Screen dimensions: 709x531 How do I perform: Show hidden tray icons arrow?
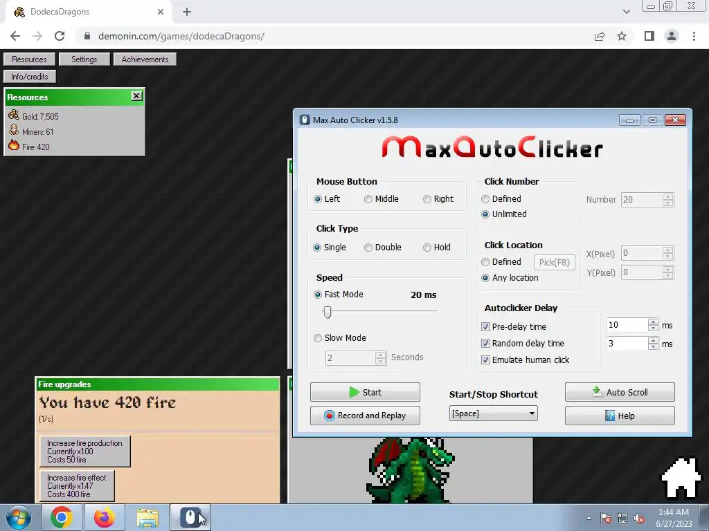(589, 519)
